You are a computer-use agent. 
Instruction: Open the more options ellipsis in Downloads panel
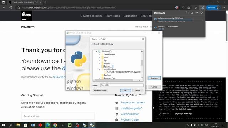point(197,13)
